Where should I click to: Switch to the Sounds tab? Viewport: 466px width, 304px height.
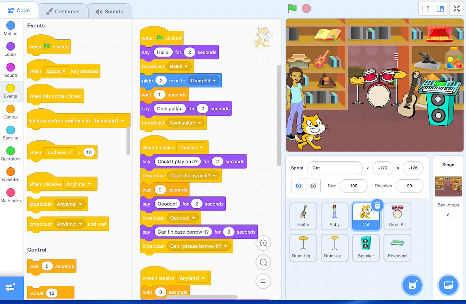coord(109,11)
